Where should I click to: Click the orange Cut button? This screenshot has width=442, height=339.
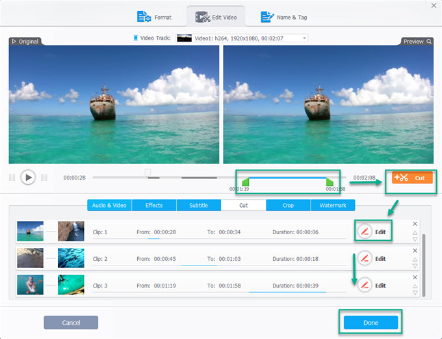pos(412,178)
